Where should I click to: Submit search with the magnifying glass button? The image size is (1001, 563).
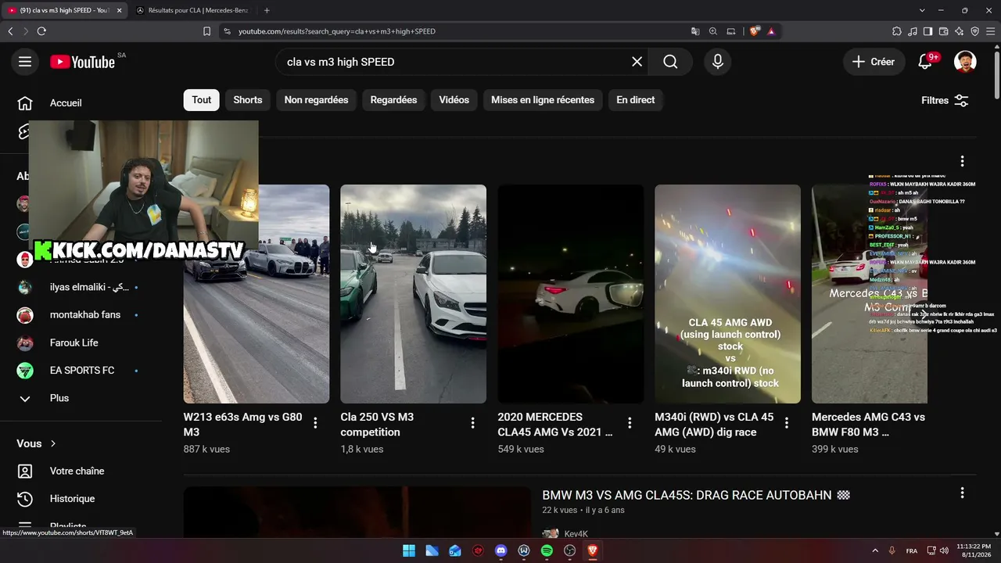(671, 62)
